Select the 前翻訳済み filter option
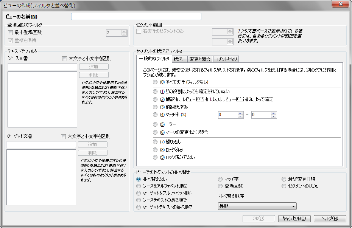 [x=155, y=107]
